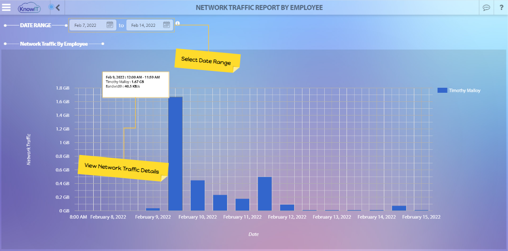Screen dimensions: 508x251
Task: Click the KnowIT cloud logo
Action: tap(30, 7)
